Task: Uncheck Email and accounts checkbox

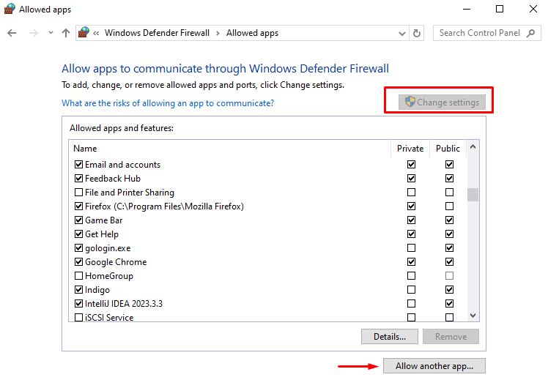Action: (x=78, y=165)
